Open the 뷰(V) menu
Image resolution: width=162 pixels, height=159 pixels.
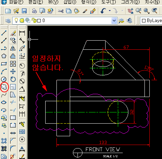tap(53, 2)
